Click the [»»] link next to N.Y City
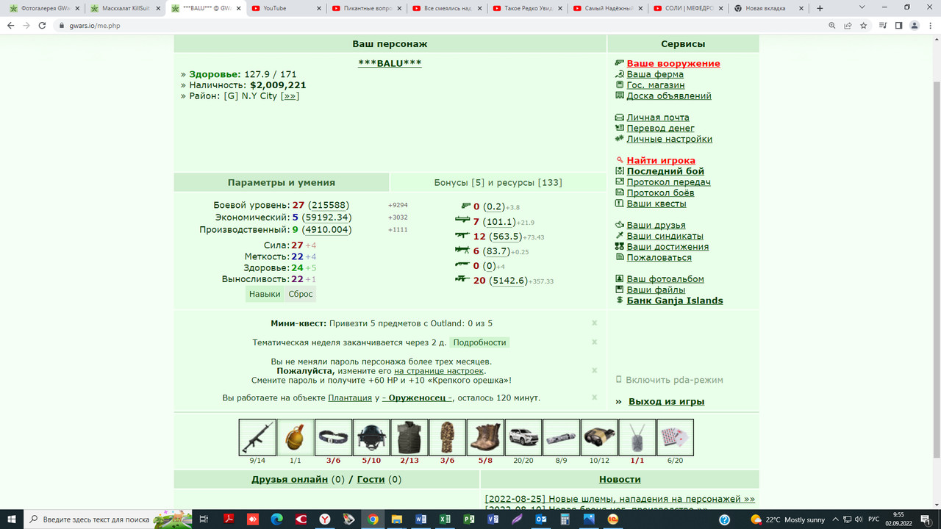The image size is (941, 529). (x=290, y=96)
